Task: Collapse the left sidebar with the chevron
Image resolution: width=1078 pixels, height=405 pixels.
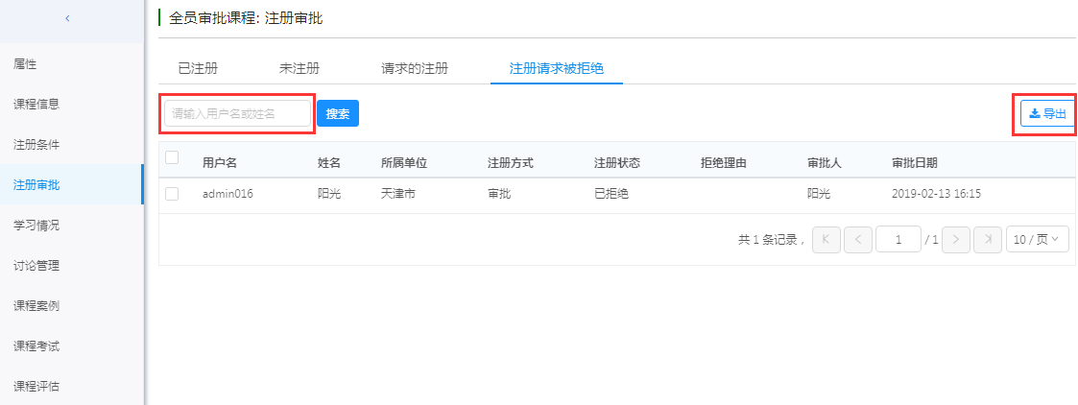Action: [x=67, y=18]
